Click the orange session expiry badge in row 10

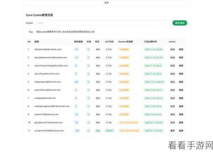tap(129, 123)
